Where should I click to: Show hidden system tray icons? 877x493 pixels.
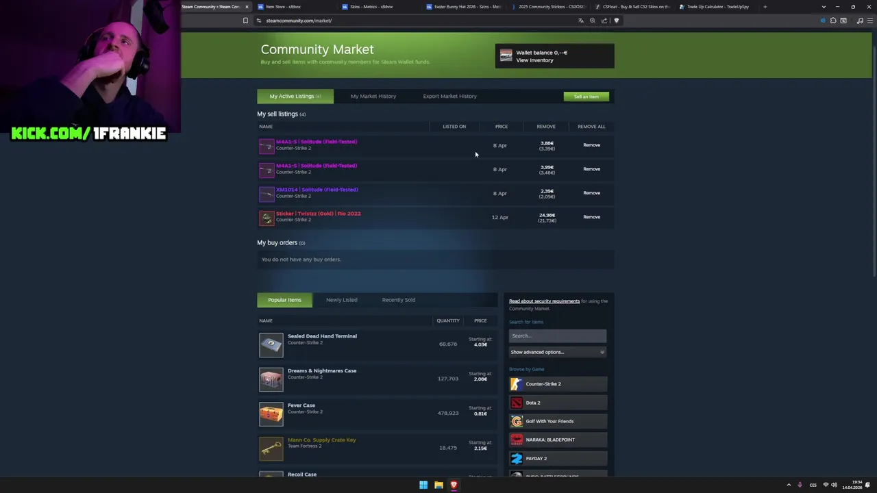coord(789,485)
